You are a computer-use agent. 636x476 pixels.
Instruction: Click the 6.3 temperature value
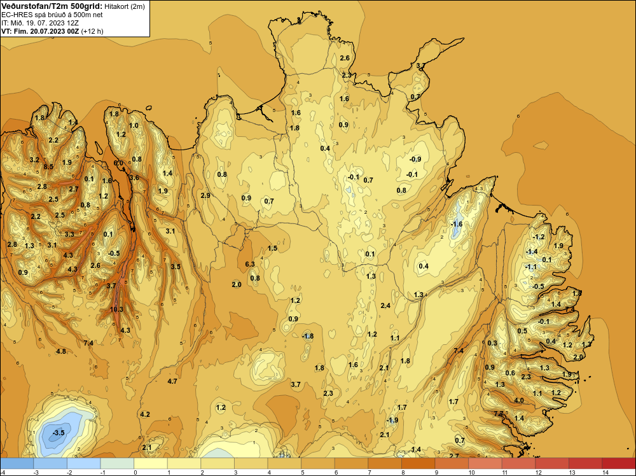tap(250, 264)
